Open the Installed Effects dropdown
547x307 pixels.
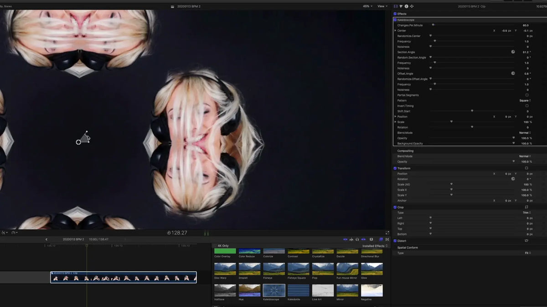tap(375, 246)
